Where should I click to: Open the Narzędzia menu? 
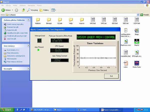coord(31,5)
